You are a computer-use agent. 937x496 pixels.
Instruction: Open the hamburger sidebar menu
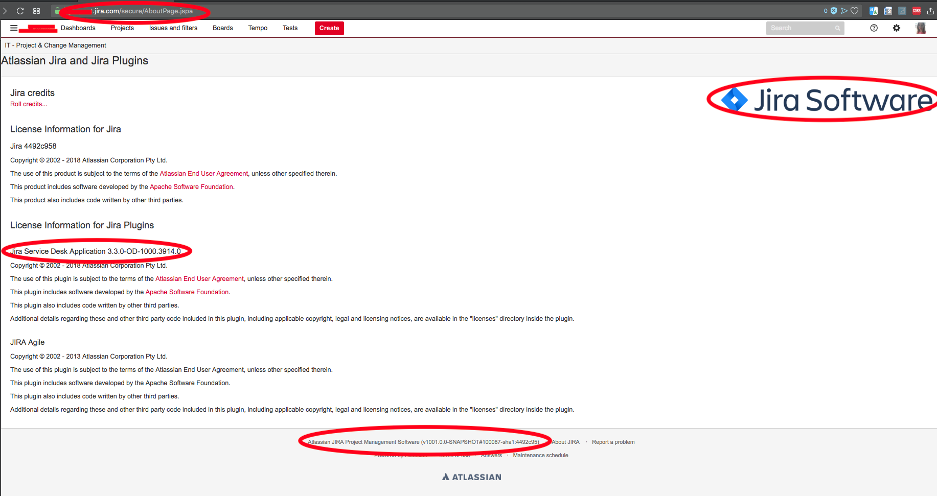tap(14, 28)
